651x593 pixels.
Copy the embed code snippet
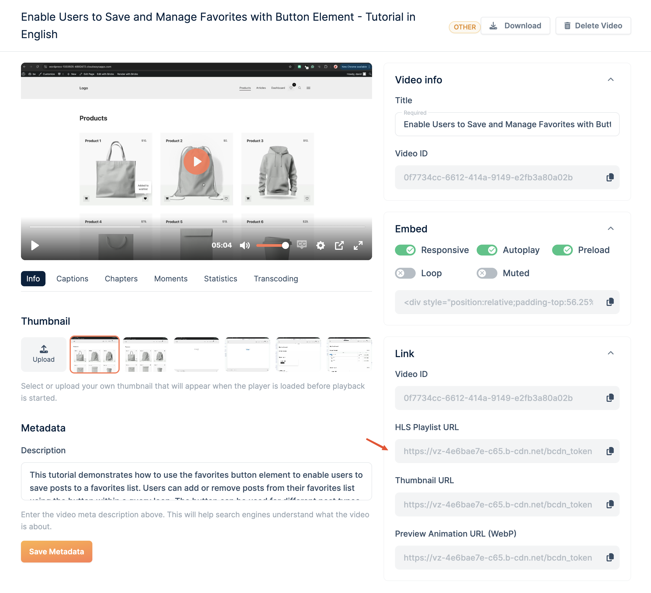pos(610,302)
